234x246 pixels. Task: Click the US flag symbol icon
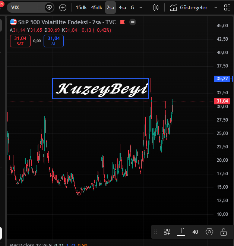[13, 22]
